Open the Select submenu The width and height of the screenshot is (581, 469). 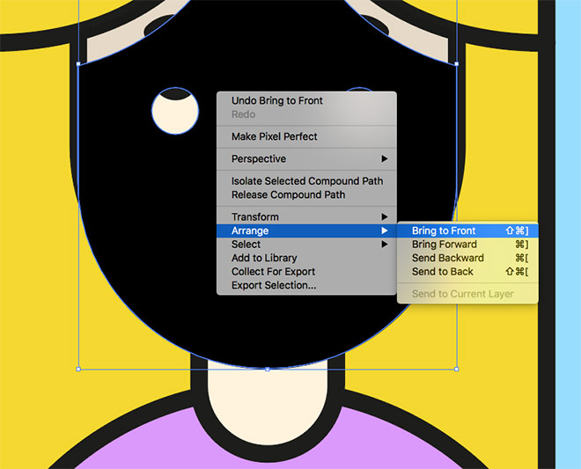[306, 245]
